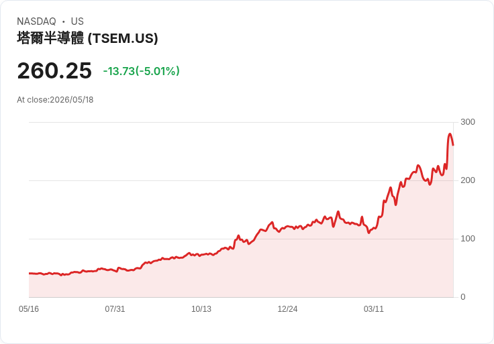
Task: Click the 300 y-axis value label
Action: click(x=468, y=122)
